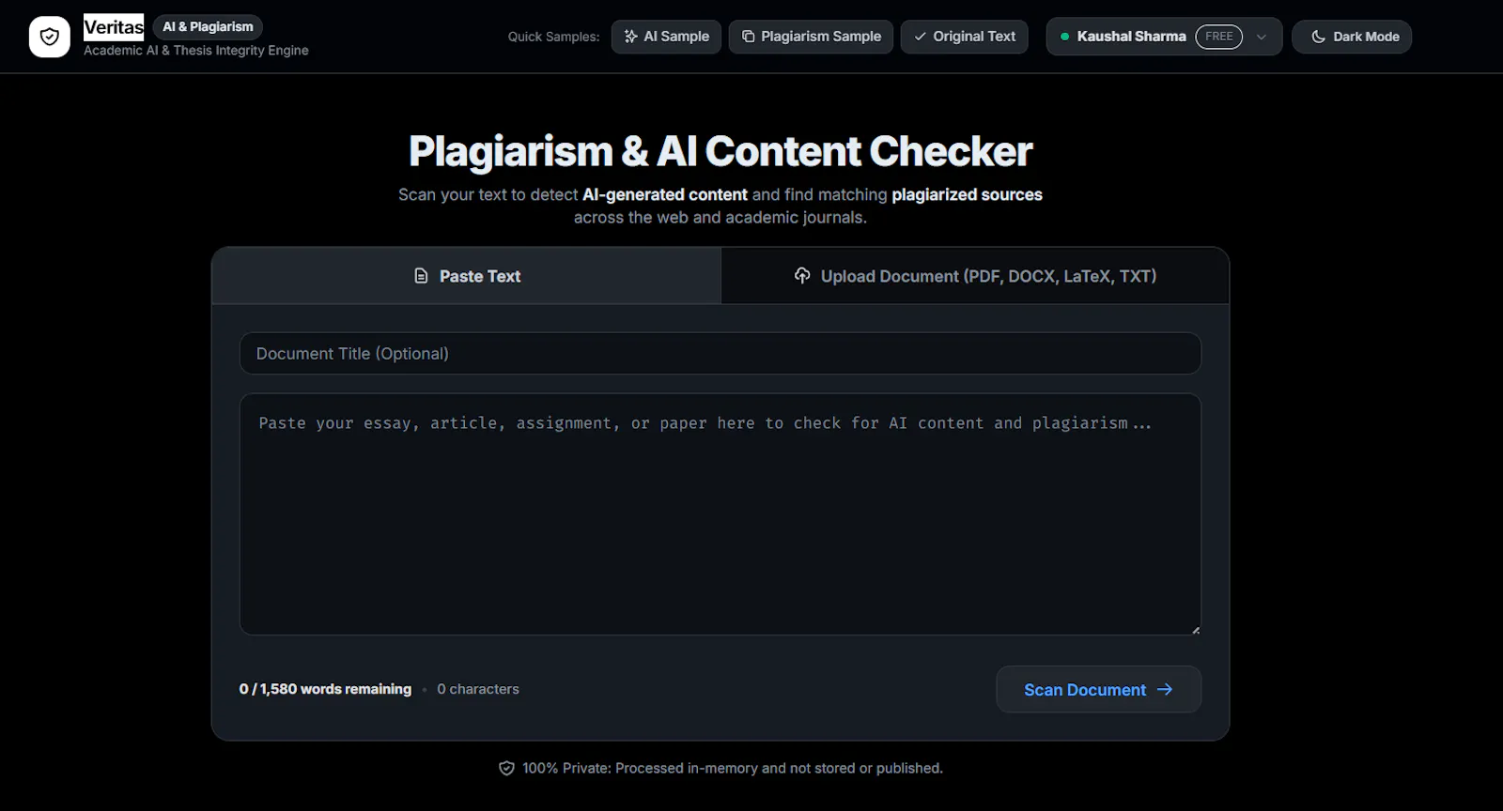Load the Original Text sample
Viewport: 1503px width, 811px height.
click(965, 37)
